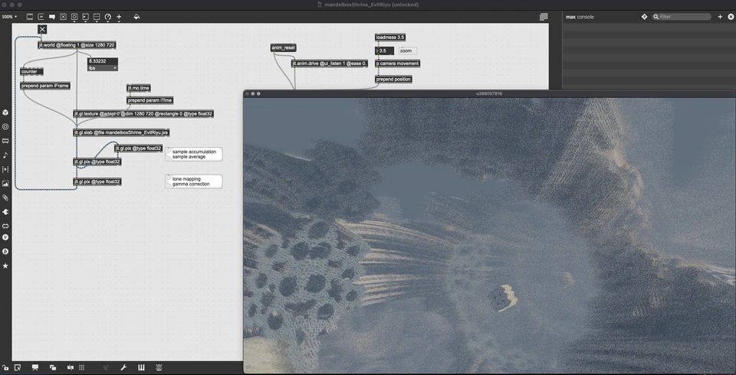Click the plus button in console header

coord(720,17)
